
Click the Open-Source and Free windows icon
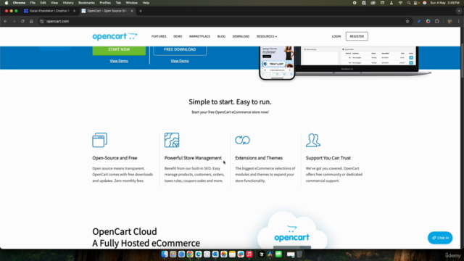coord(100,140)
